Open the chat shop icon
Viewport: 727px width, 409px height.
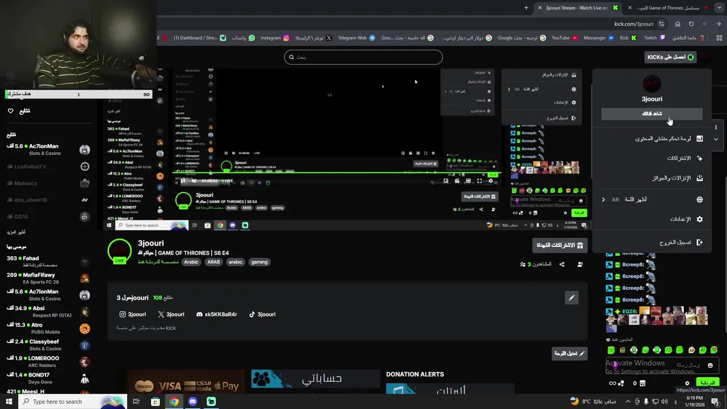pos(642,383)
